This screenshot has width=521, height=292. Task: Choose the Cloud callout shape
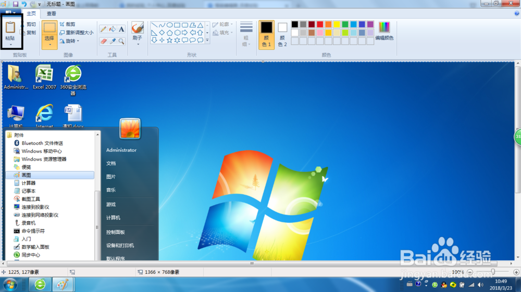200,40
